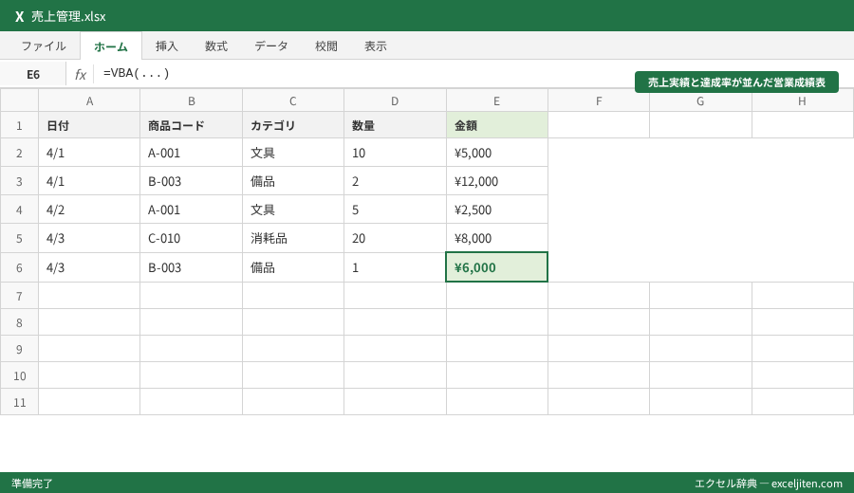
Task: Select the 数量 header cell
Action: pos(395,125)
